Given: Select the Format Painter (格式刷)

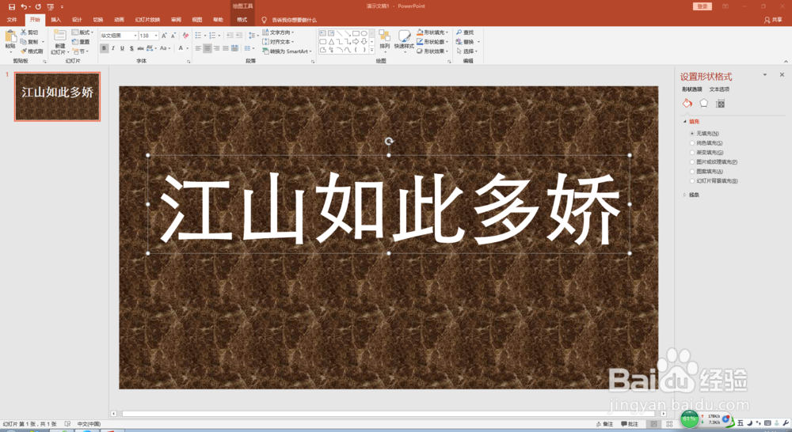Looking at the screenshot, I should point(32,51).
